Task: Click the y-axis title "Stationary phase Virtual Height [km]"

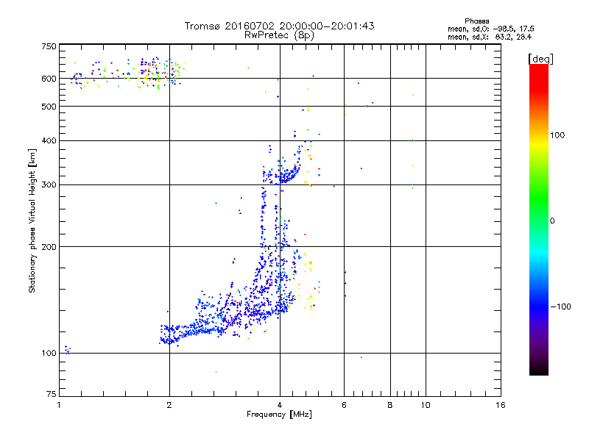Action: tap(32, 220)
